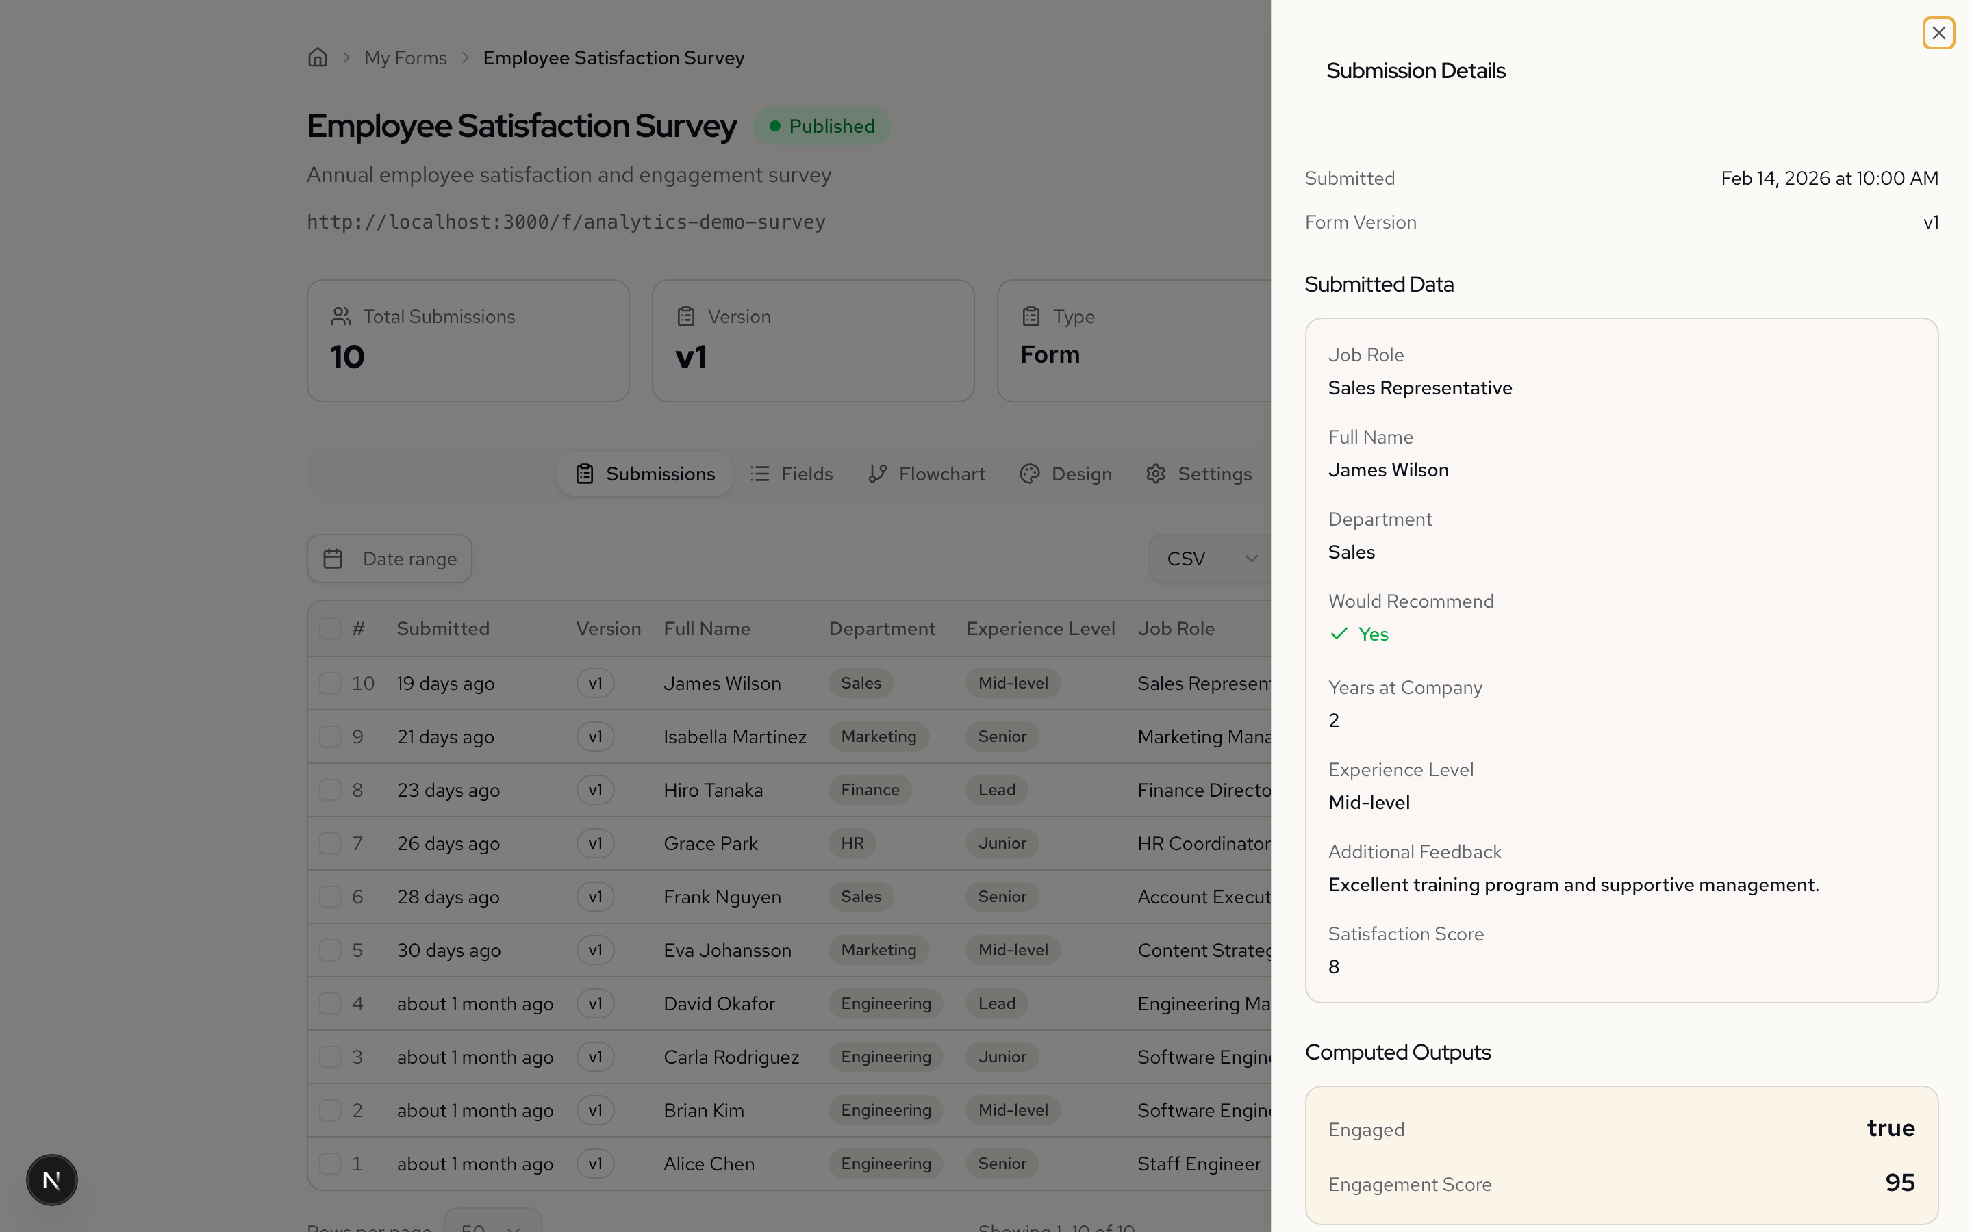Select the Fields list icon

[x=758, y=474]
